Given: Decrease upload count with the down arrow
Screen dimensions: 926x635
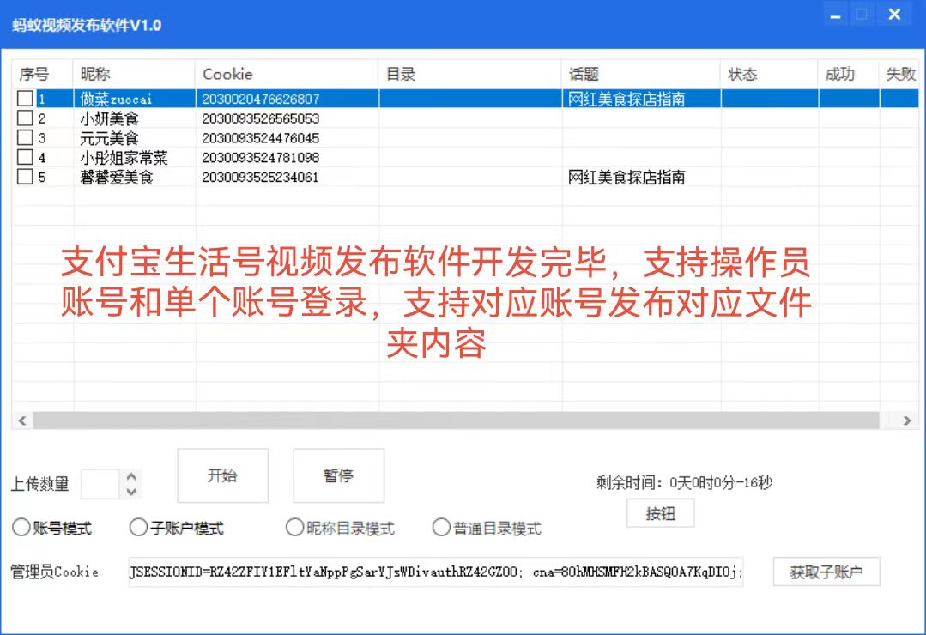Looking at the screenshot, I should [x=131, y=492].
